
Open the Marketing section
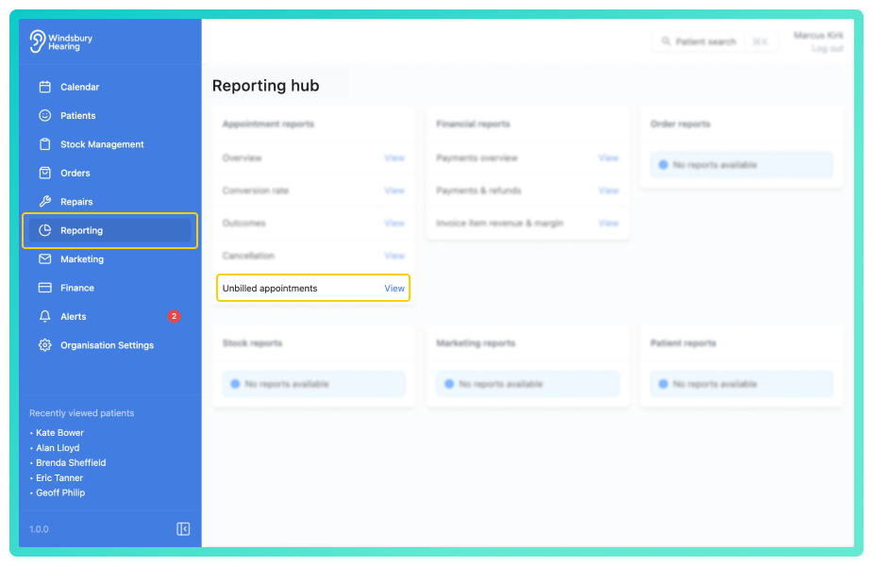[109, 258]
